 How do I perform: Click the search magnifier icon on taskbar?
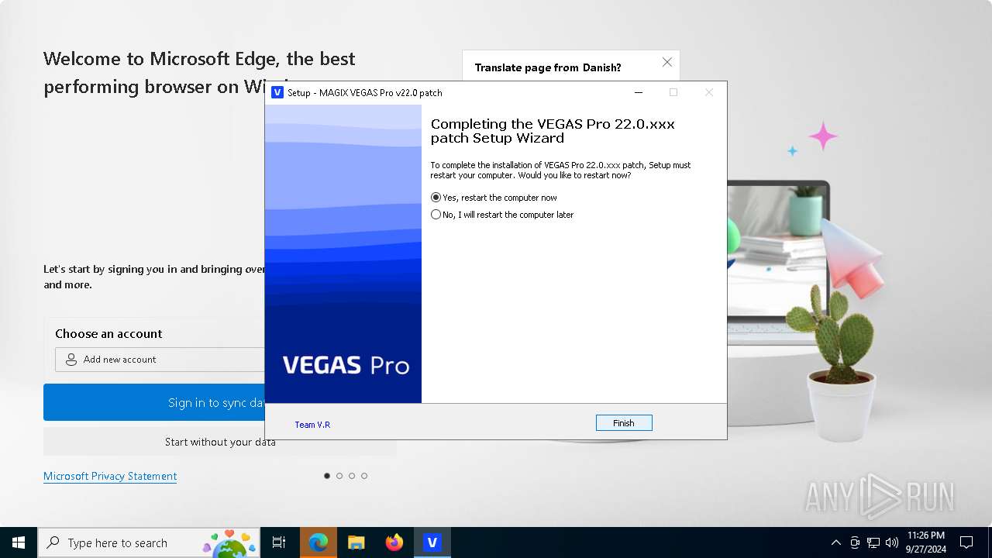(53, 542)
